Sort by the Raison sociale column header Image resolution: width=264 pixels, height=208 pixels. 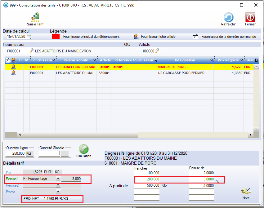(x=76, y=60)
